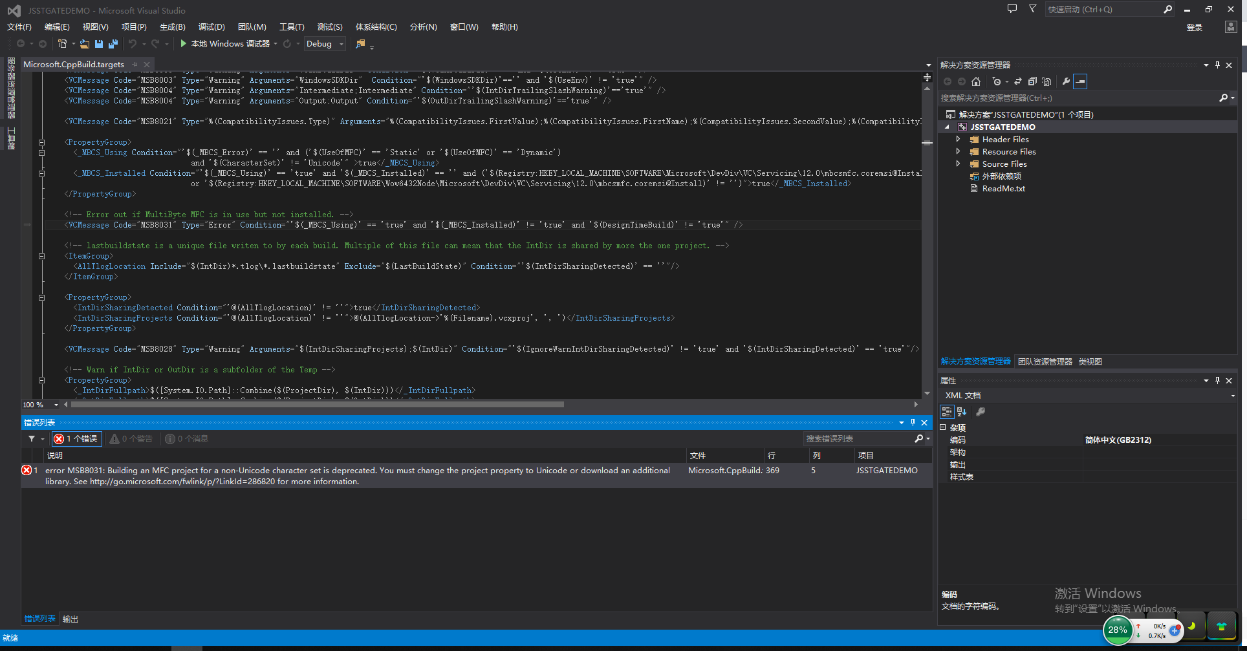The width and height of the screenshot is (1247, 651).
Task: Click the editor horizontal scrollbar thumb
Action: [x=317, y=405]
